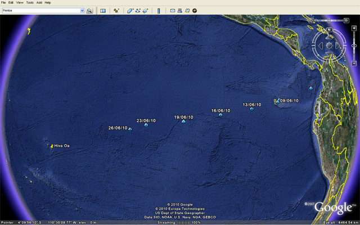Viewport: 360px width, 225px height.
Task: Click the sailboat marker for 26/06/10
Action: (130, 129)
